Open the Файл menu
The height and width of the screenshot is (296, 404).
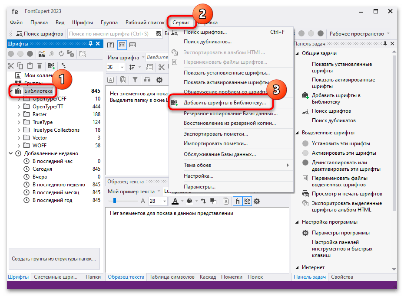coord(16,23)
